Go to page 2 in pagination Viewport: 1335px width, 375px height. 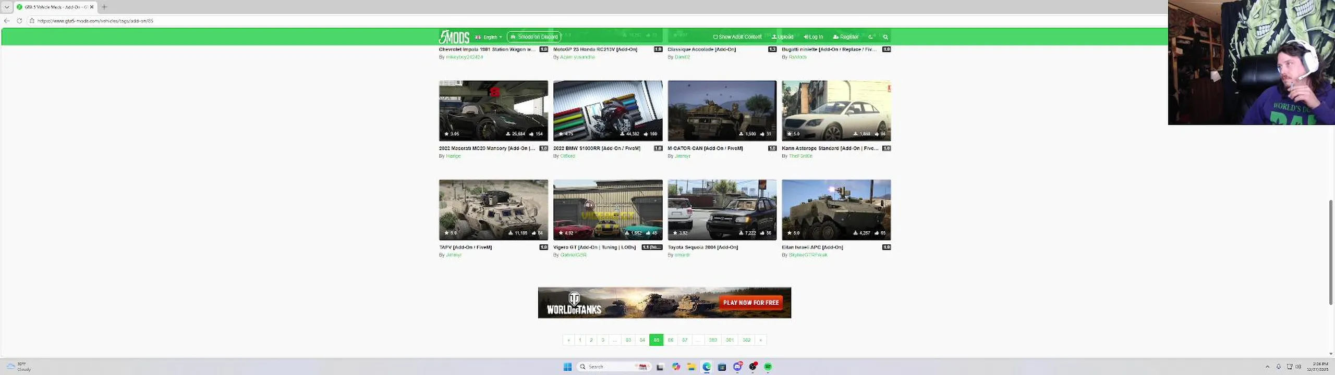click(591, 340)
